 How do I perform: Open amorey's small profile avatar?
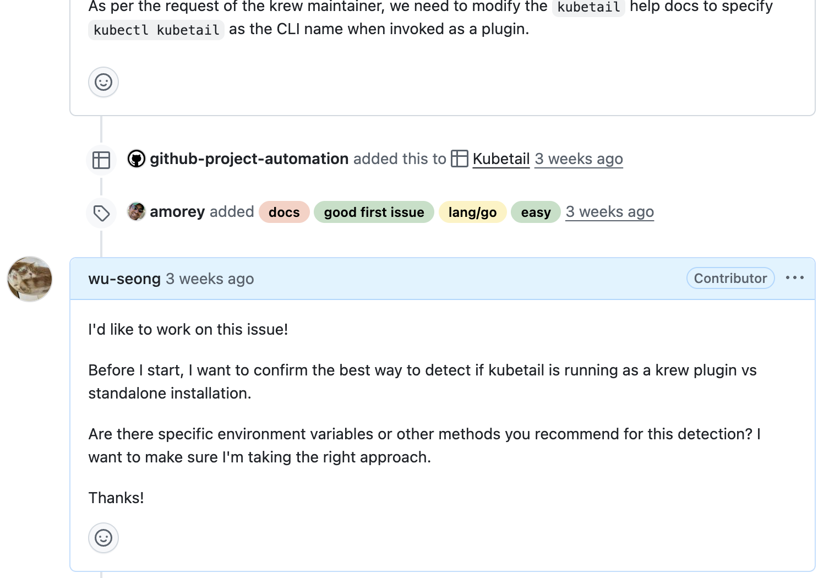click(x=137, y=212)
